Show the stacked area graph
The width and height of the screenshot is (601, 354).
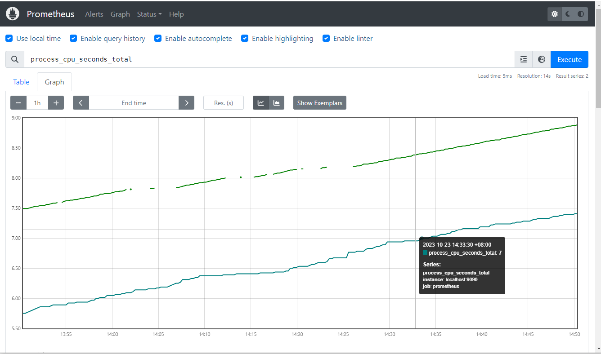277,103
